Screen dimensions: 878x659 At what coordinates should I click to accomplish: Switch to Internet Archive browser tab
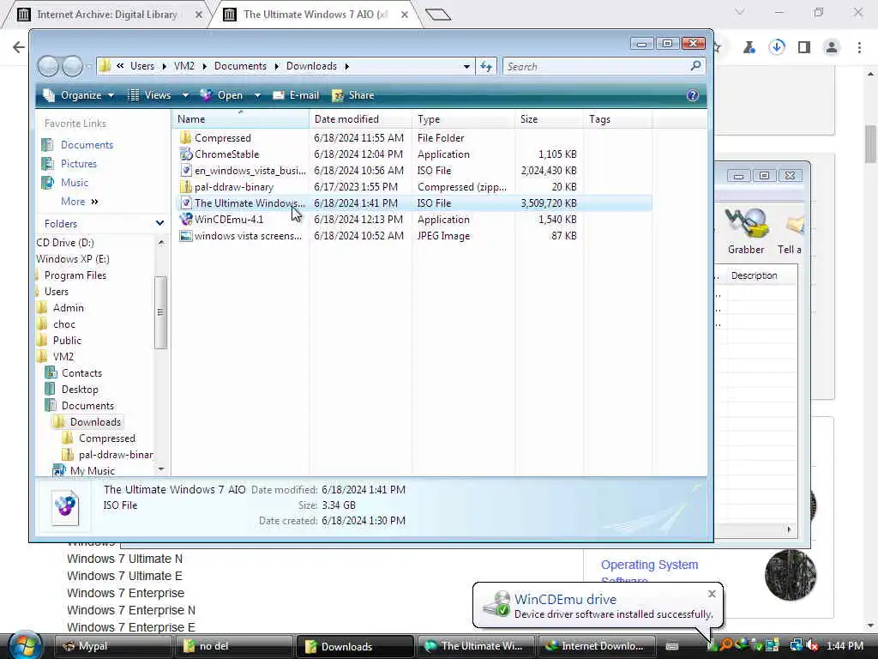(106, 15)
